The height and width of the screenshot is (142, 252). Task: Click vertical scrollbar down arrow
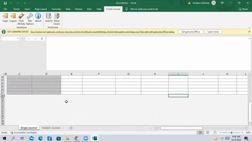(250, 124)
